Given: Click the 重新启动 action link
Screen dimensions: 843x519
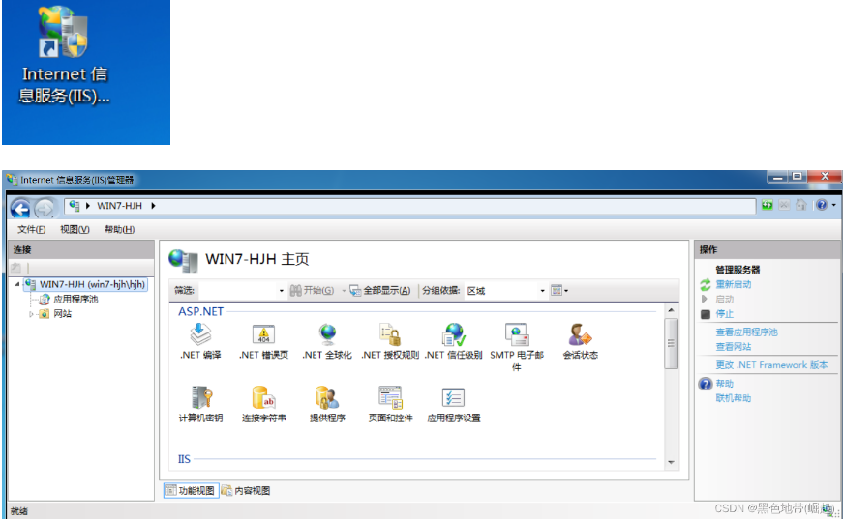Looking at the screenshot, I should [734, 284].
